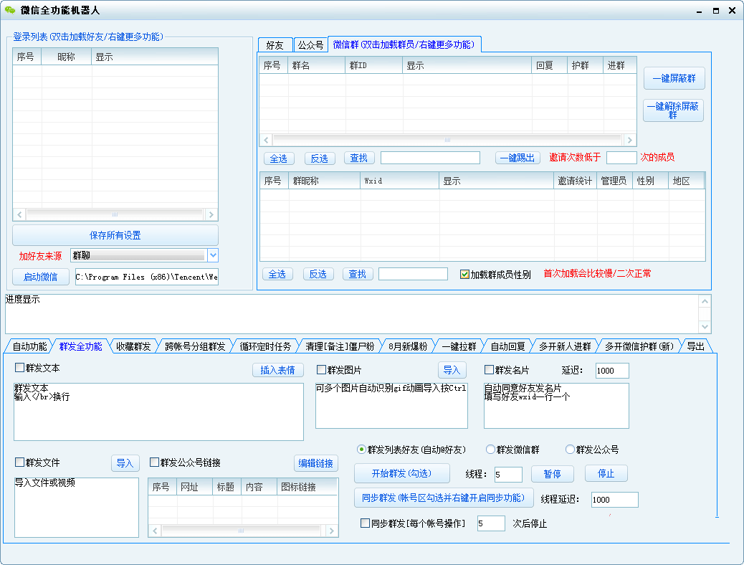Click 导入 button beside 群发图片
This screenshot has height=565, width=744.
[x=452, y=370]
